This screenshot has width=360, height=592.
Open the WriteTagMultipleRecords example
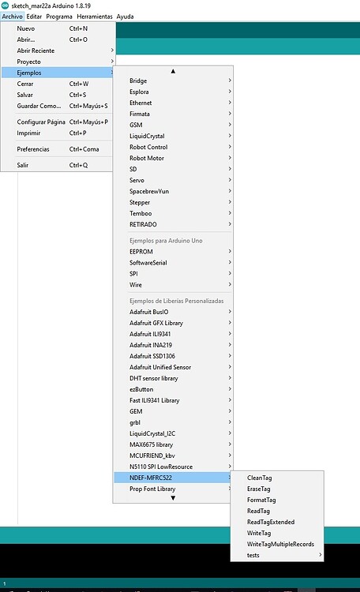pos(277,544)
